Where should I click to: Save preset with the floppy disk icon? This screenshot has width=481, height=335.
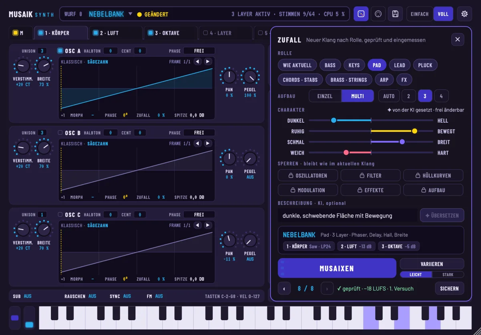coord(395,14)
